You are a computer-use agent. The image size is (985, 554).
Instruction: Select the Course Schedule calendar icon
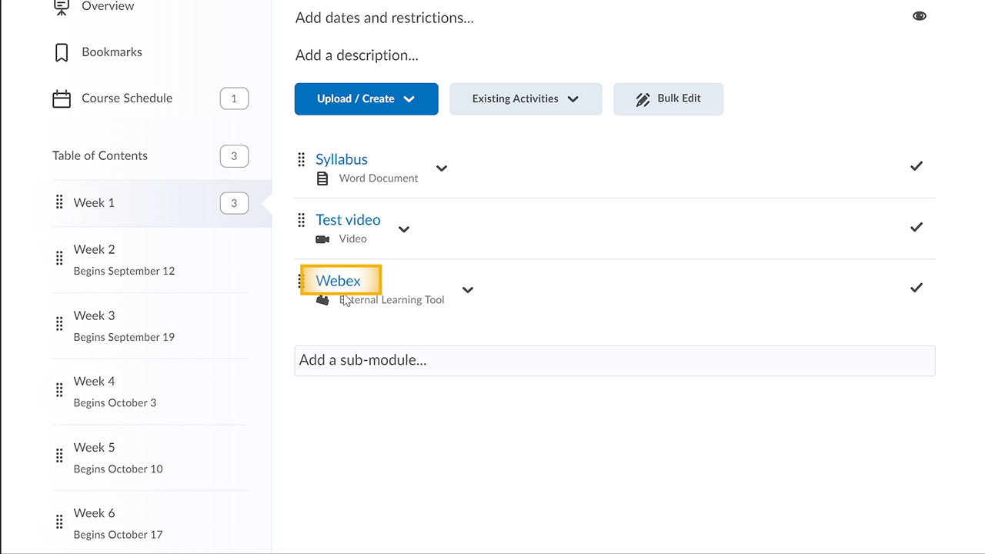61,98
